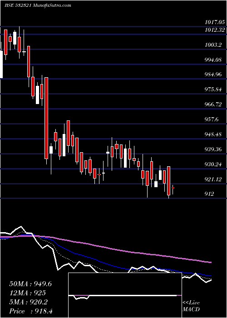227x318 pixels.
Task: Click the 1003.2 price level label
Action: click(x=213, y=45)
